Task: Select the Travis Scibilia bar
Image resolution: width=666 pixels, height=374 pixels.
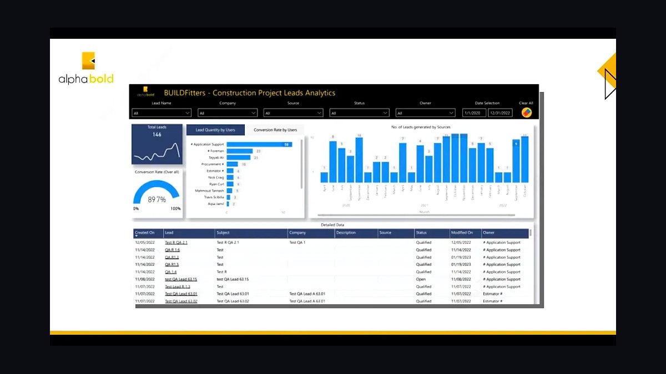Action: pyautogui.click(x=228, y=197)
